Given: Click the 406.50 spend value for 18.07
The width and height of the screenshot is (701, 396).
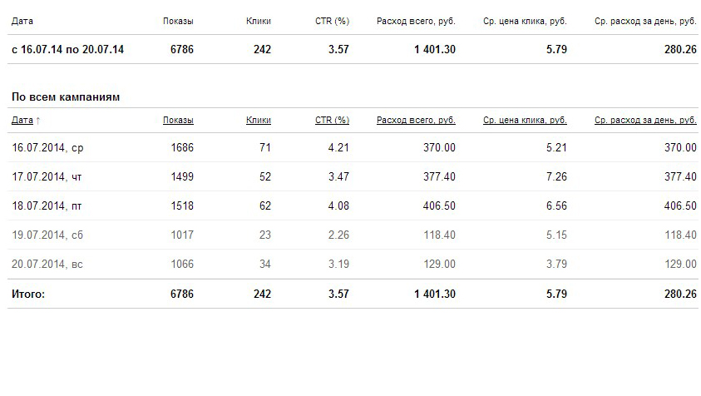Looking at the screenshot, I should (439, 205).
